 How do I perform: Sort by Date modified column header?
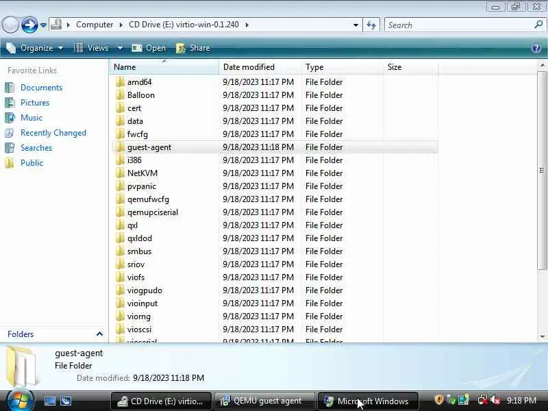(260, 66)
